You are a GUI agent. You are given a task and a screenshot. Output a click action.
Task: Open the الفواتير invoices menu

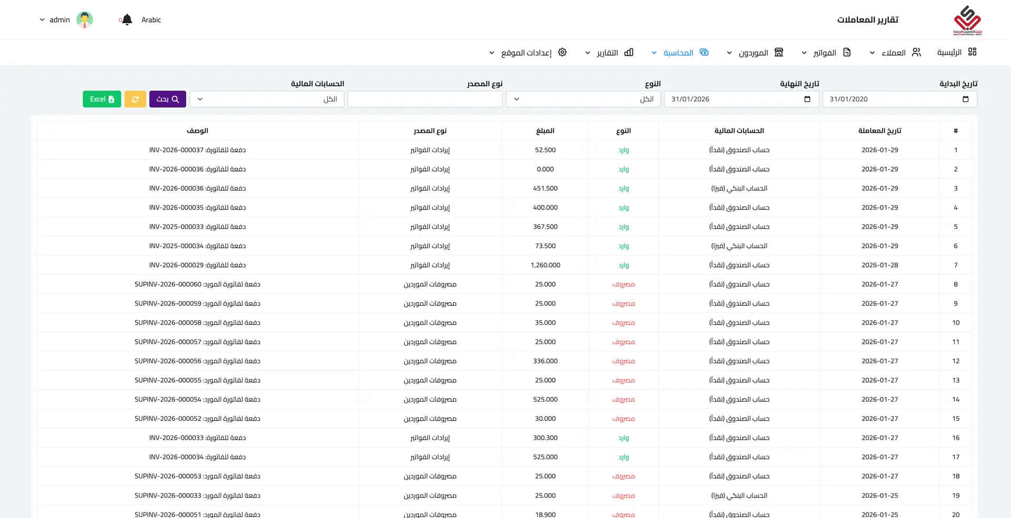(825, 53)
